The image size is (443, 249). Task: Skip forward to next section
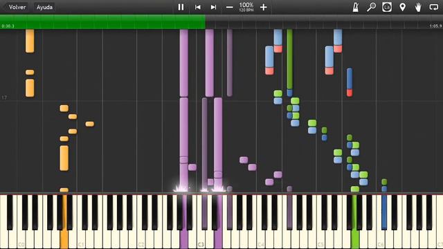point(213,7)
